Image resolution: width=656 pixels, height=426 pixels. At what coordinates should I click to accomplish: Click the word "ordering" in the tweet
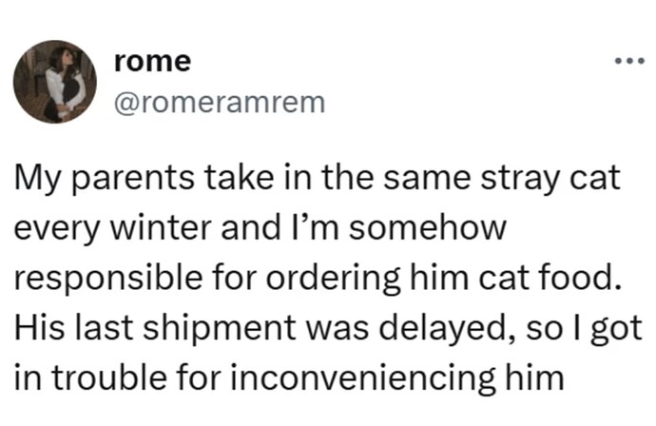[334, 280]
